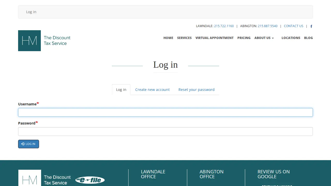Click the HM logo in the footer
The image size is (331, 186).
[44, 178]
